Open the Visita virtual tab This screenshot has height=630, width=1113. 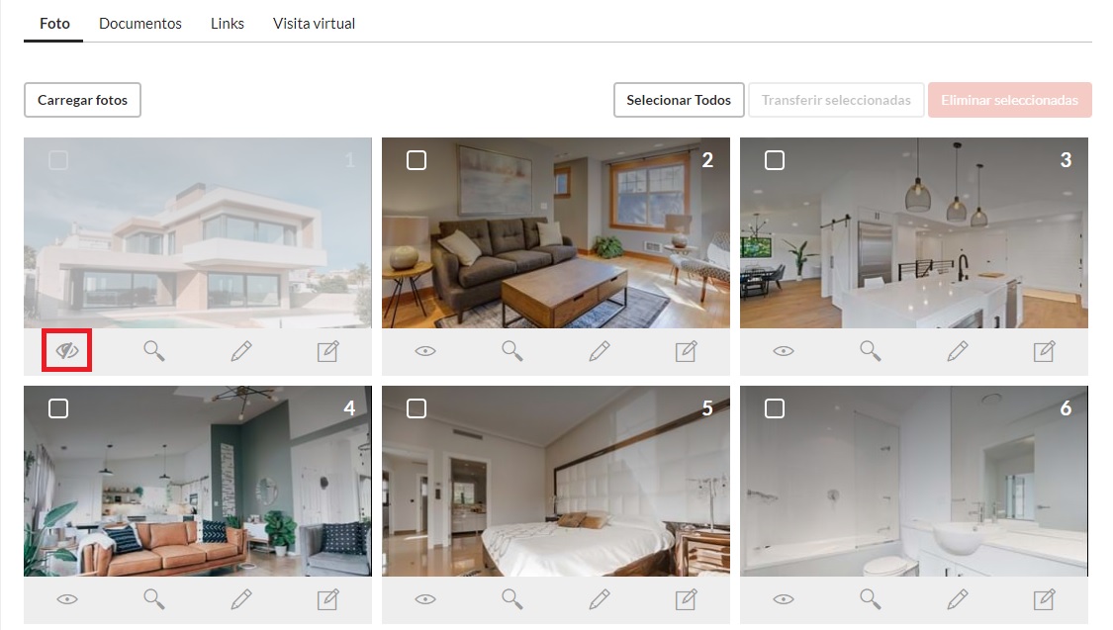pyautogui.click(x=314, y=24)
